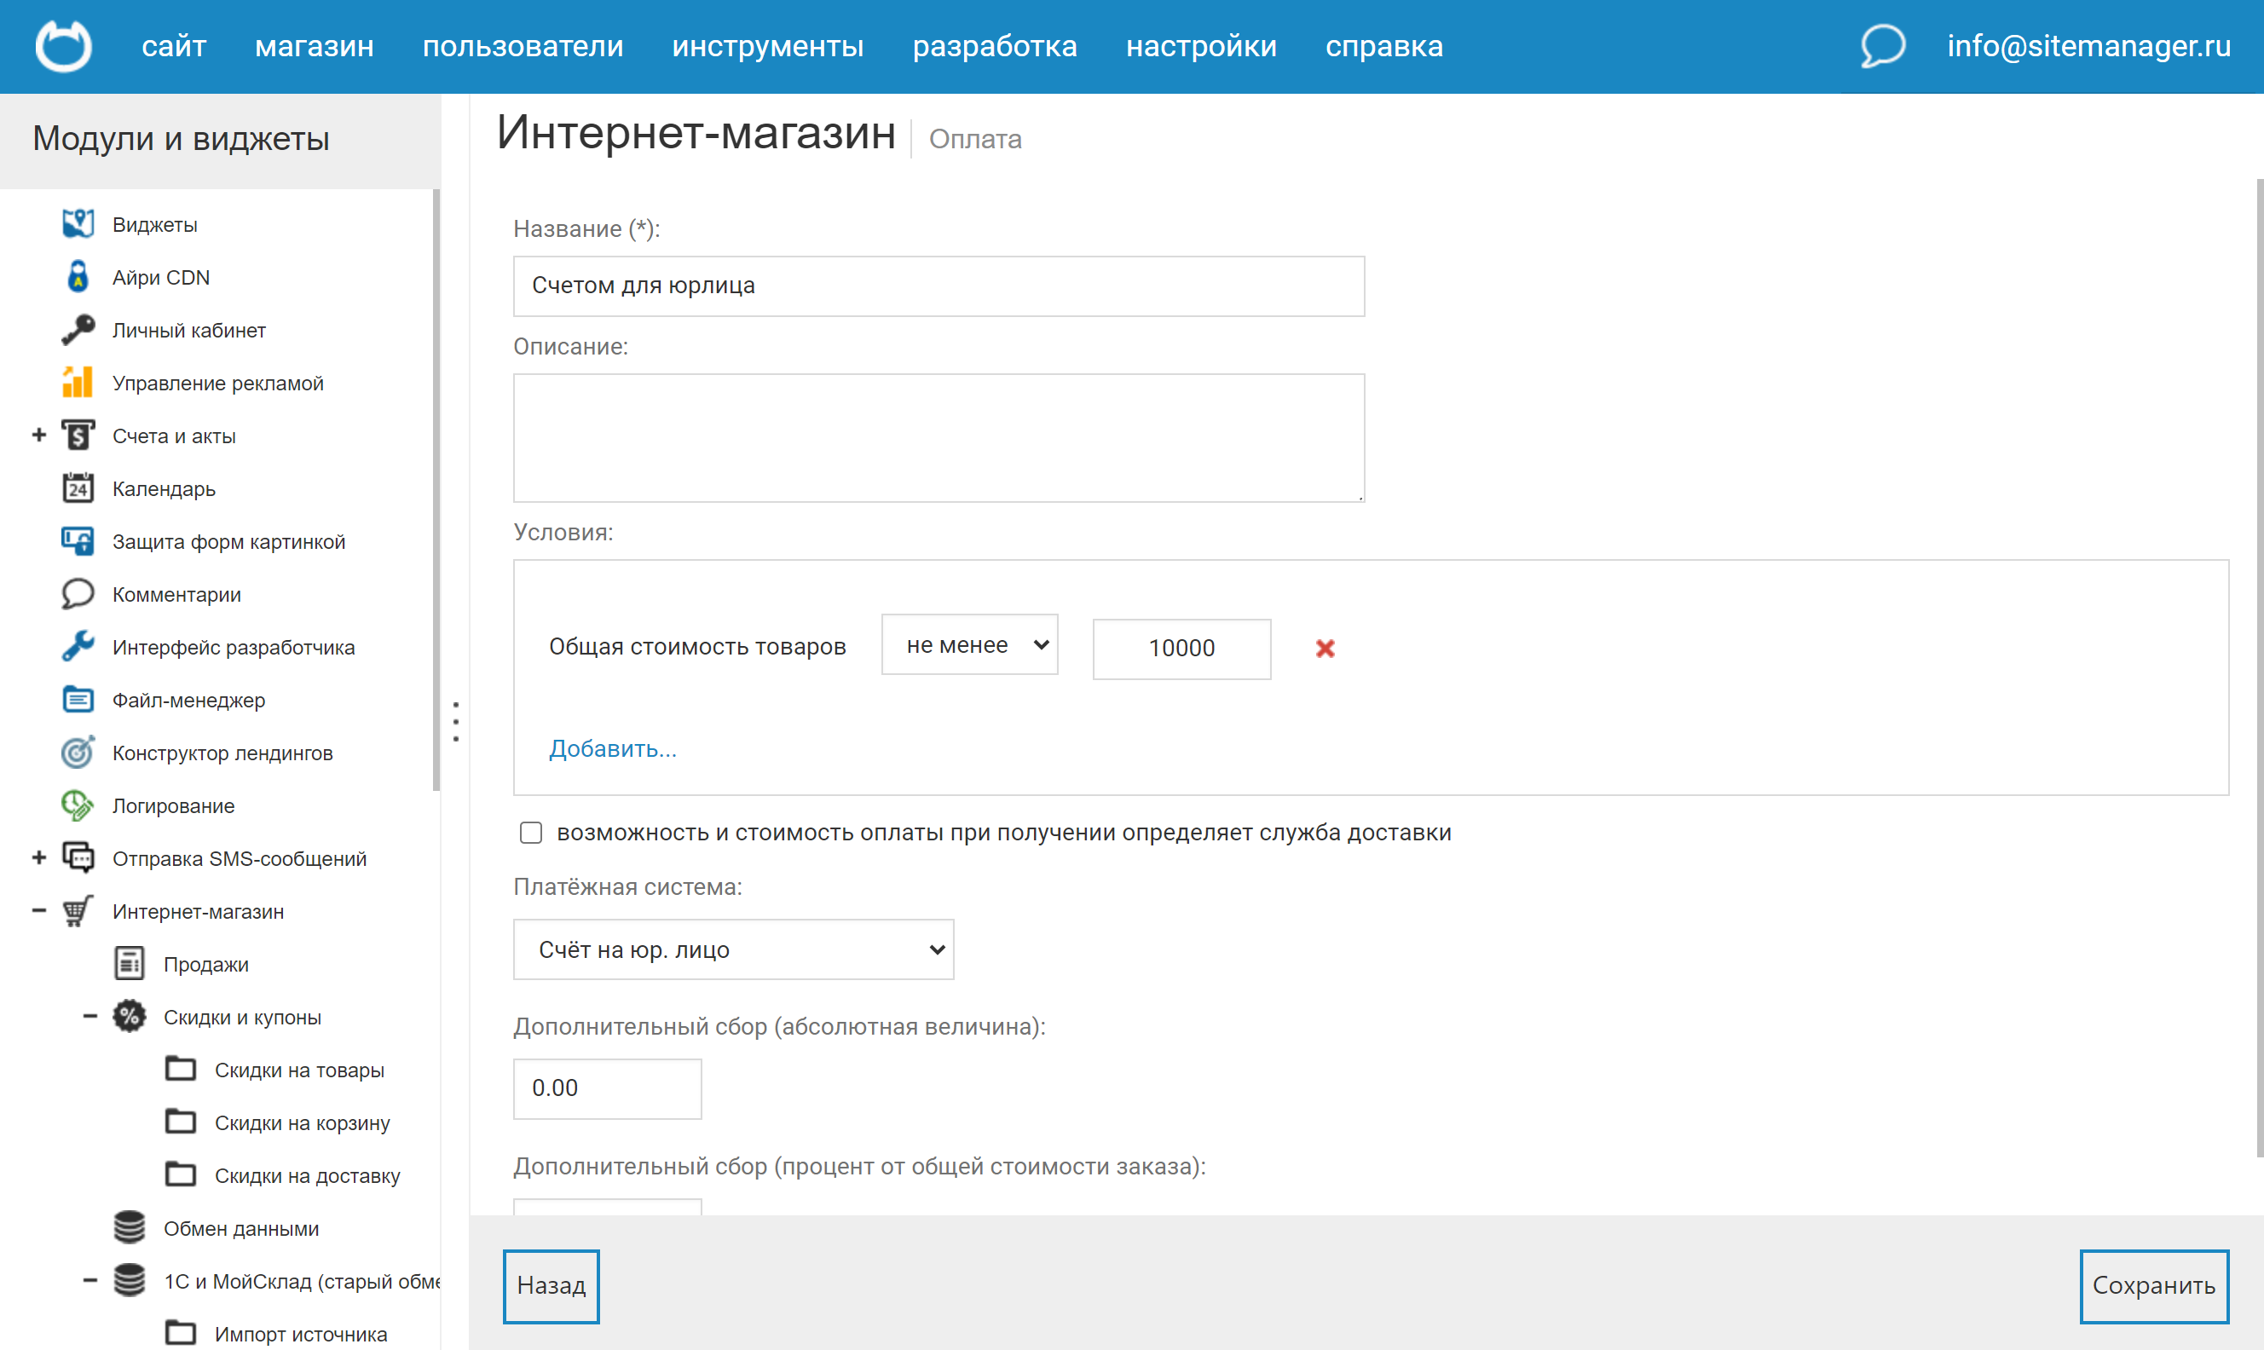Delete condition with red cross icon
Screen dimensions: 2264x1350
tap(1325, 648)
